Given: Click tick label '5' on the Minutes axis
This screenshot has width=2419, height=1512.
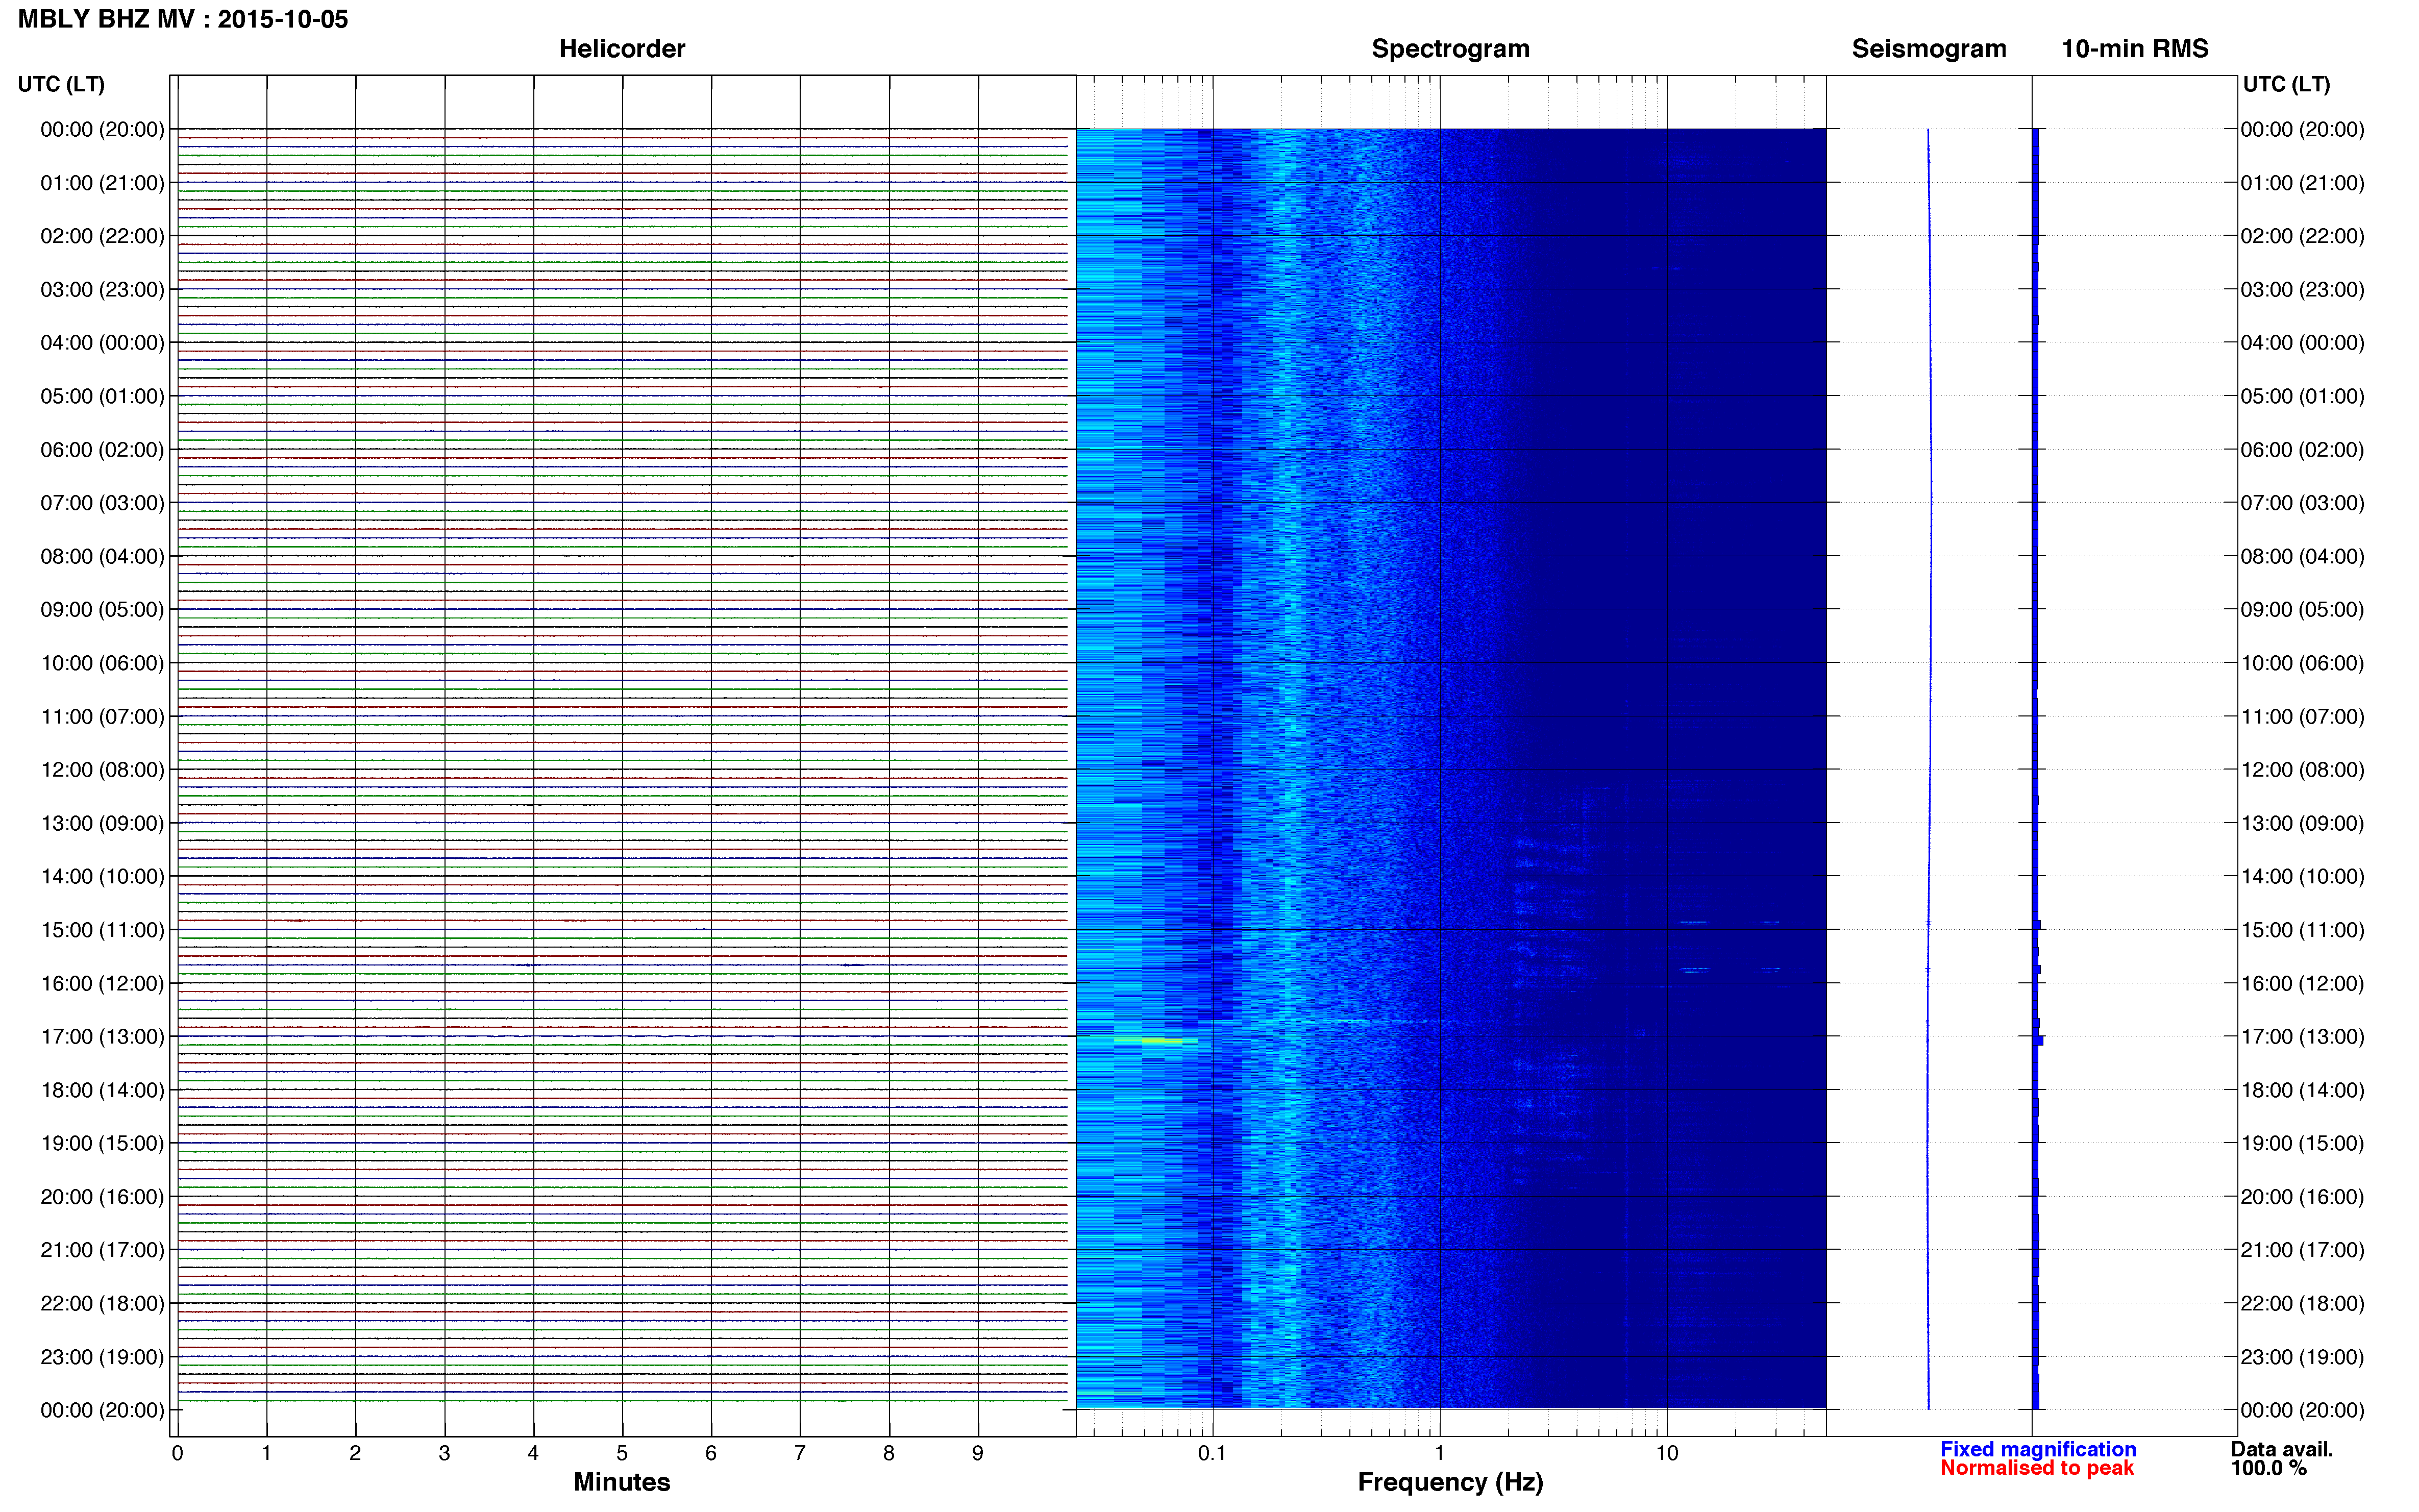Looking at the screenshot, I should (622, 1453).
